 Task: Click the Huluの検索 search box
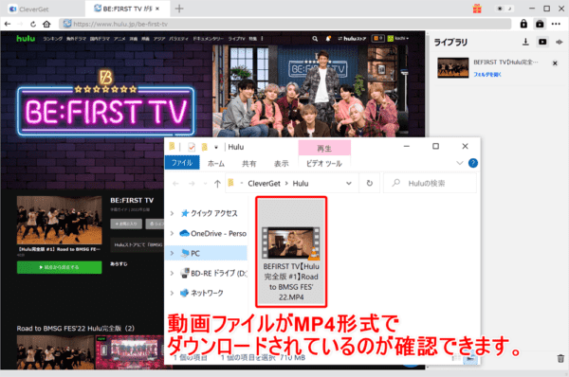coord(430,184)
